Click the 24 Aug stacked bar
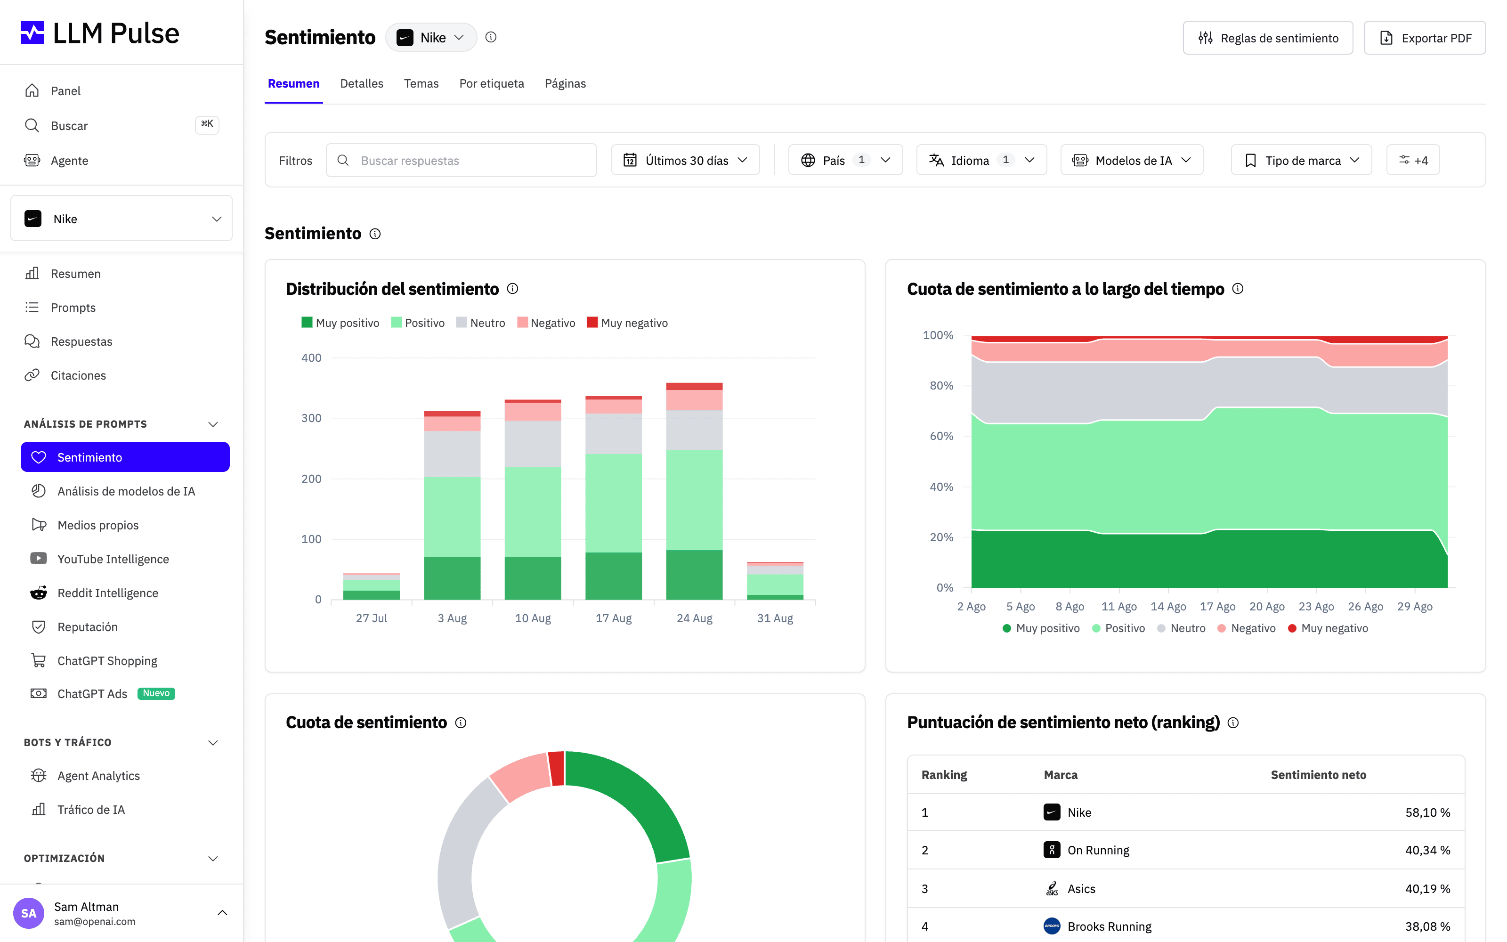Viewport: 1507px width, 942px height. (x=694, y=491)
